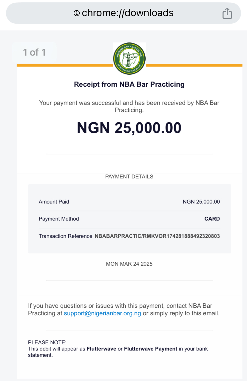Click the Nigerian Bar Association logo
247x381 pixels.
coord(129,59)
